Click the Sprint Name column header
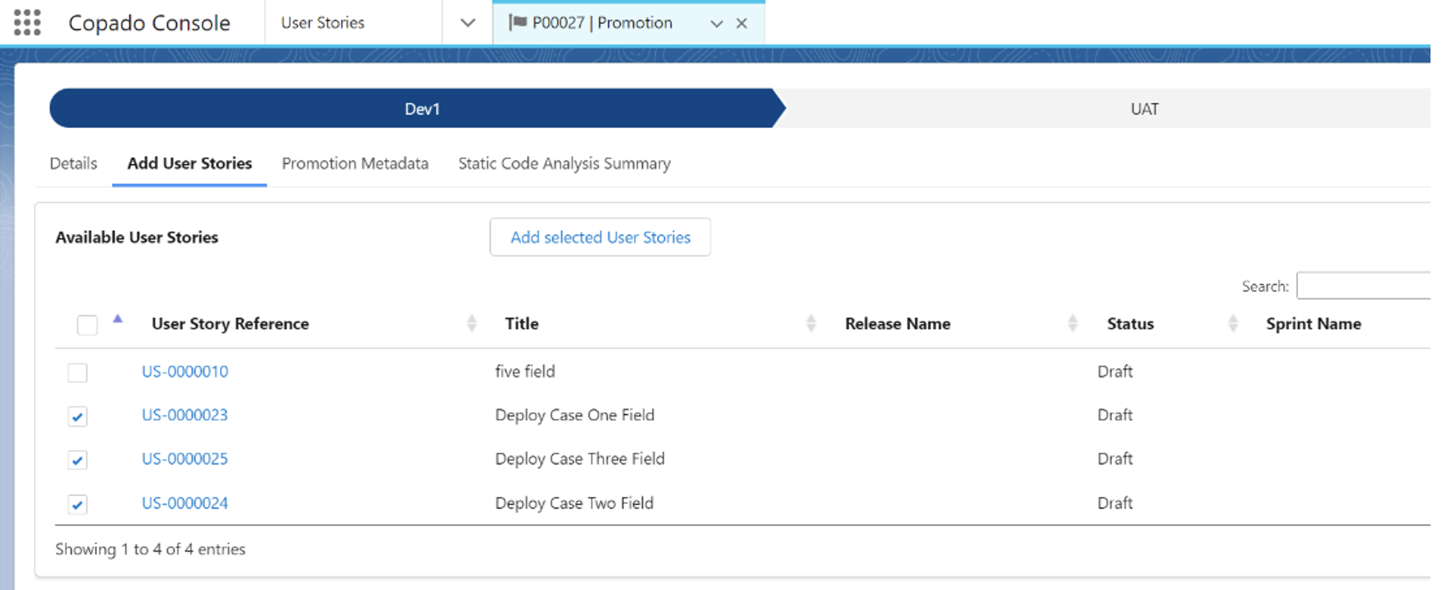This screenshot has width=1444, height=590. click(x=1313, y=324)
